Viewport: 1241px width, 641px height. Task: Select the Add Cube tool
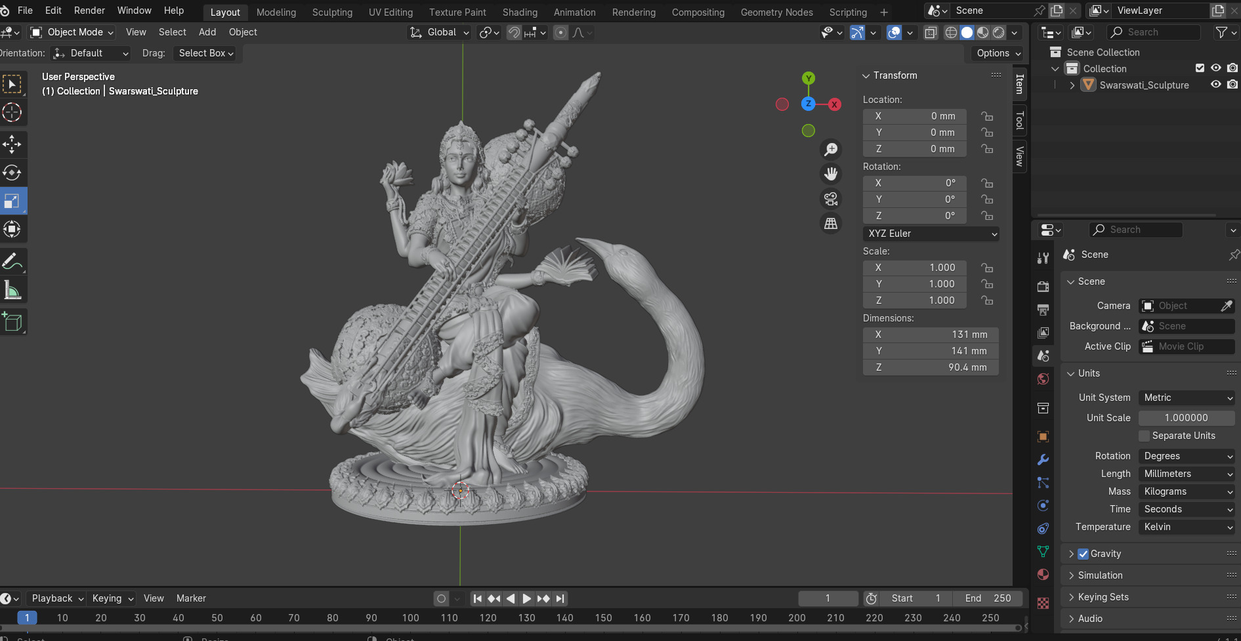(12, 321)
